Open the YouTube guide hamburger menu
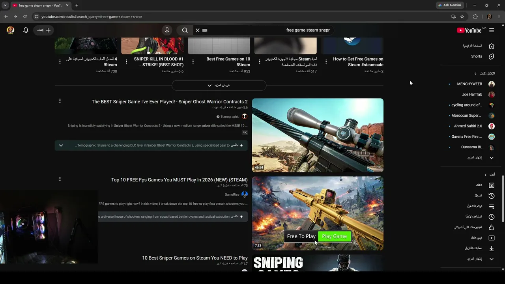Viewport: 505px width, 284px height. coord(492,30)
